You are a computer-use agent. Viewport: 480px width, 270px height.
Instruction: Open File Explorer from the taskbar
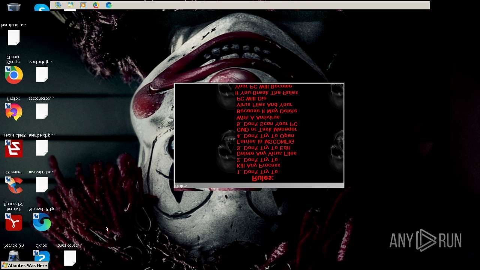click(70, 5)
